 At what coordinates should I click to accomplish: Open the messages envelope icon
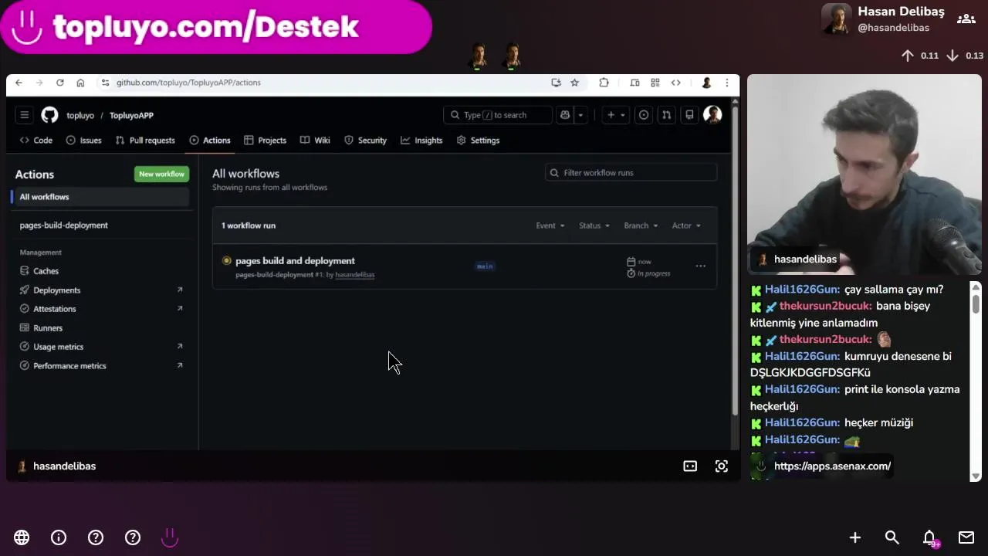point(966,537)
